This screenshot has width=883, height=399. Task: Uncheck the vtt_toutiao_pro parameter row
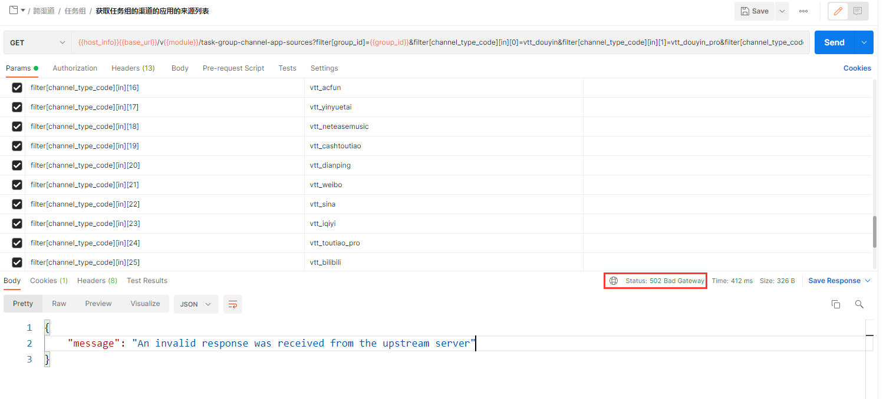[17, 243]
